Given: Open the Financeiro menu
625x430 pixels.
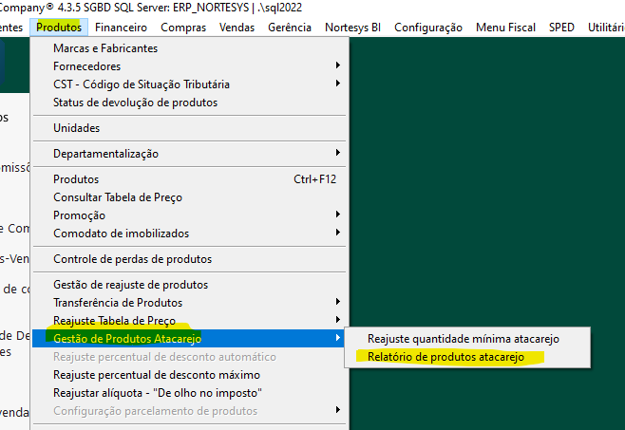Looking at the screenshot, I should coord(121,28).
